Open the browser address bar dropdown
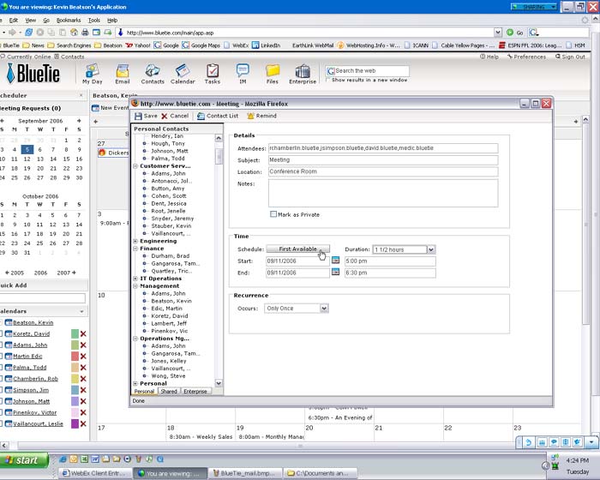The width and height of the screenshot is (600, 480). 497,33
